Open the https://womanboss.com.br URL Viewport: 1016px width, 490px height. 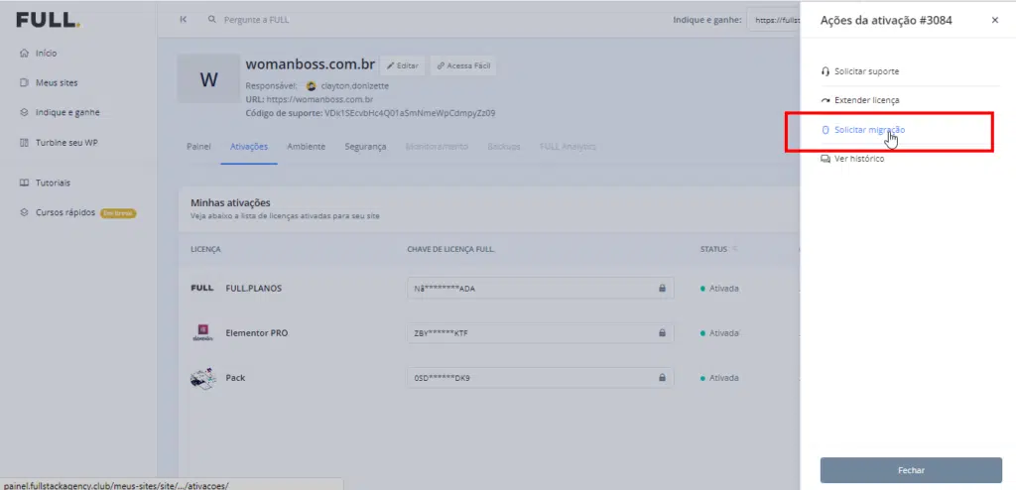click(319, 99)
